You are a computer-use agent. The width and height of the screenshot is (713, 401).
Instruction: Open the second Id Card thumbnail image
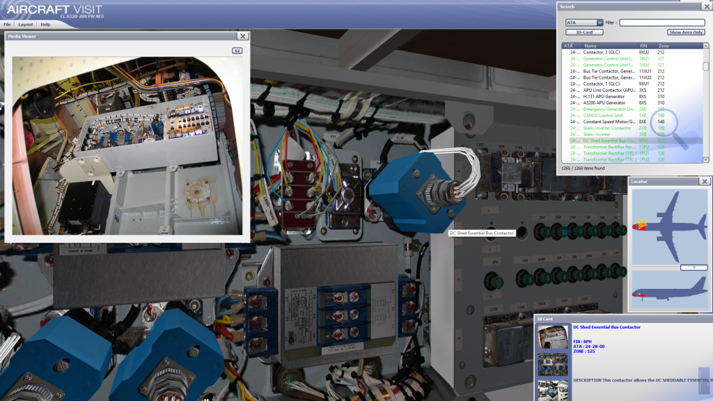point(553,365)
